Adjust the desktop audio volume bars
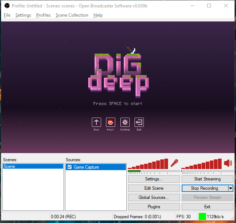This screenshot has height=223, width=236. point(202,164)
